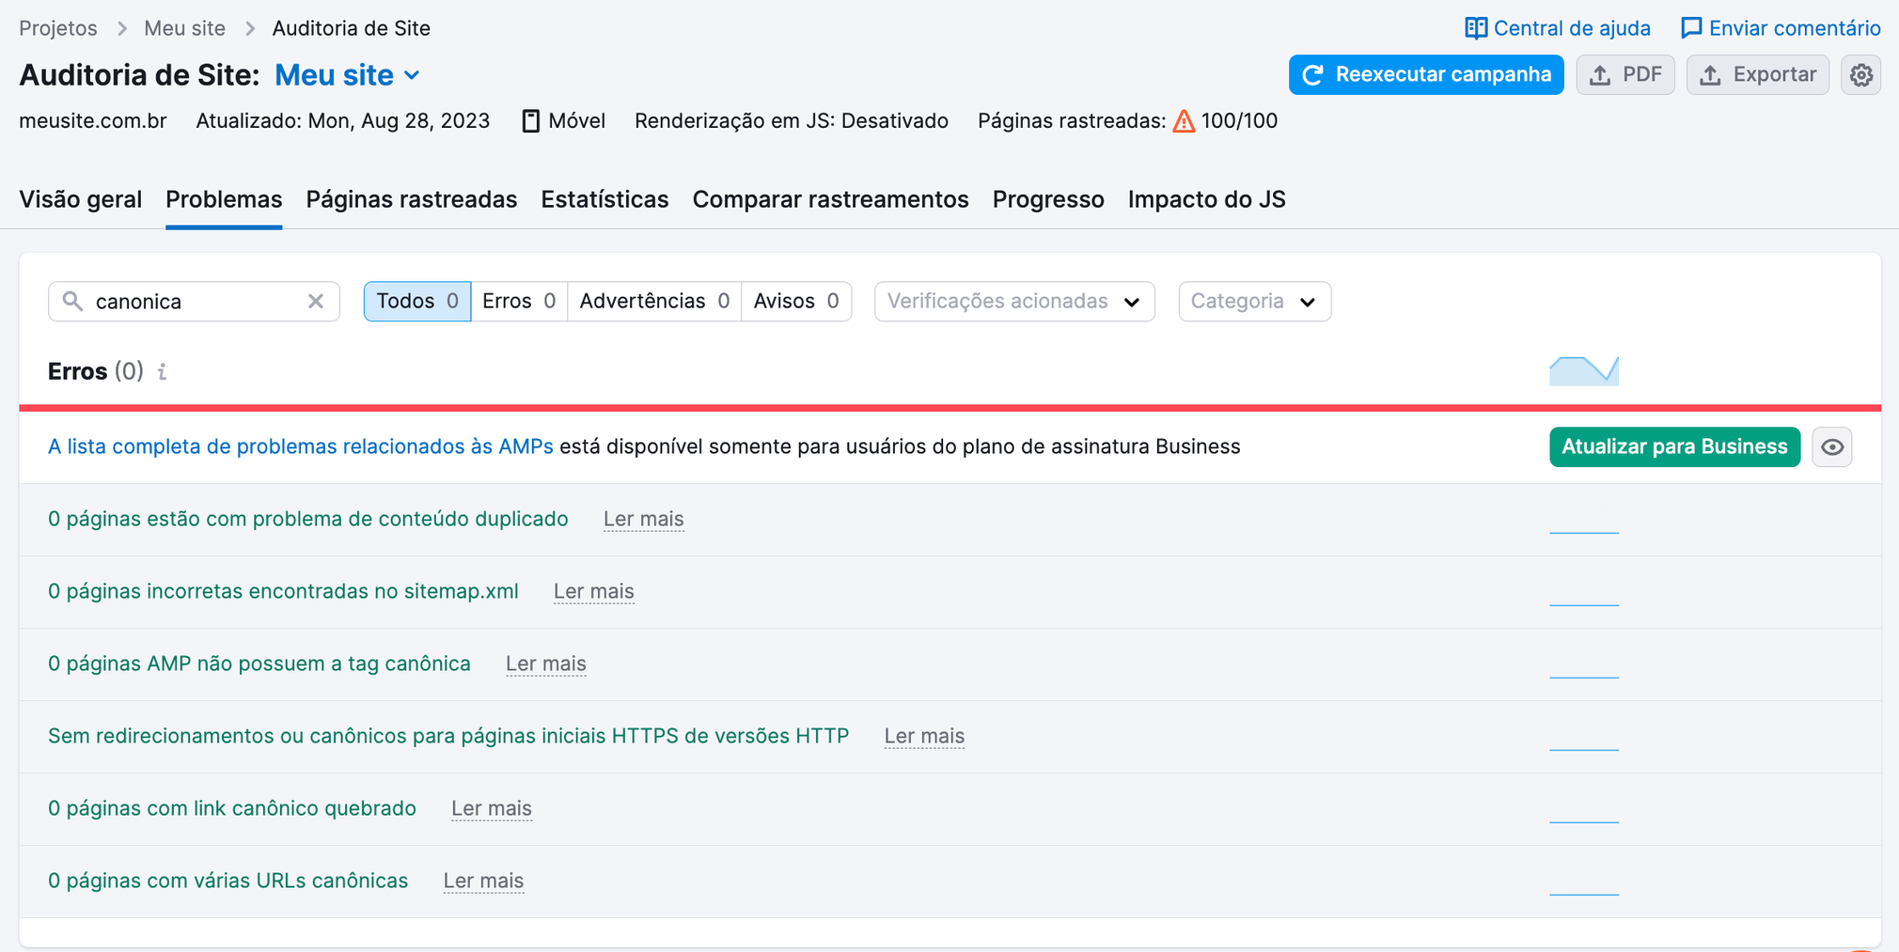Open the Comparar rastreamentos tab
The image size is (1899, 952).
[830, 199]
